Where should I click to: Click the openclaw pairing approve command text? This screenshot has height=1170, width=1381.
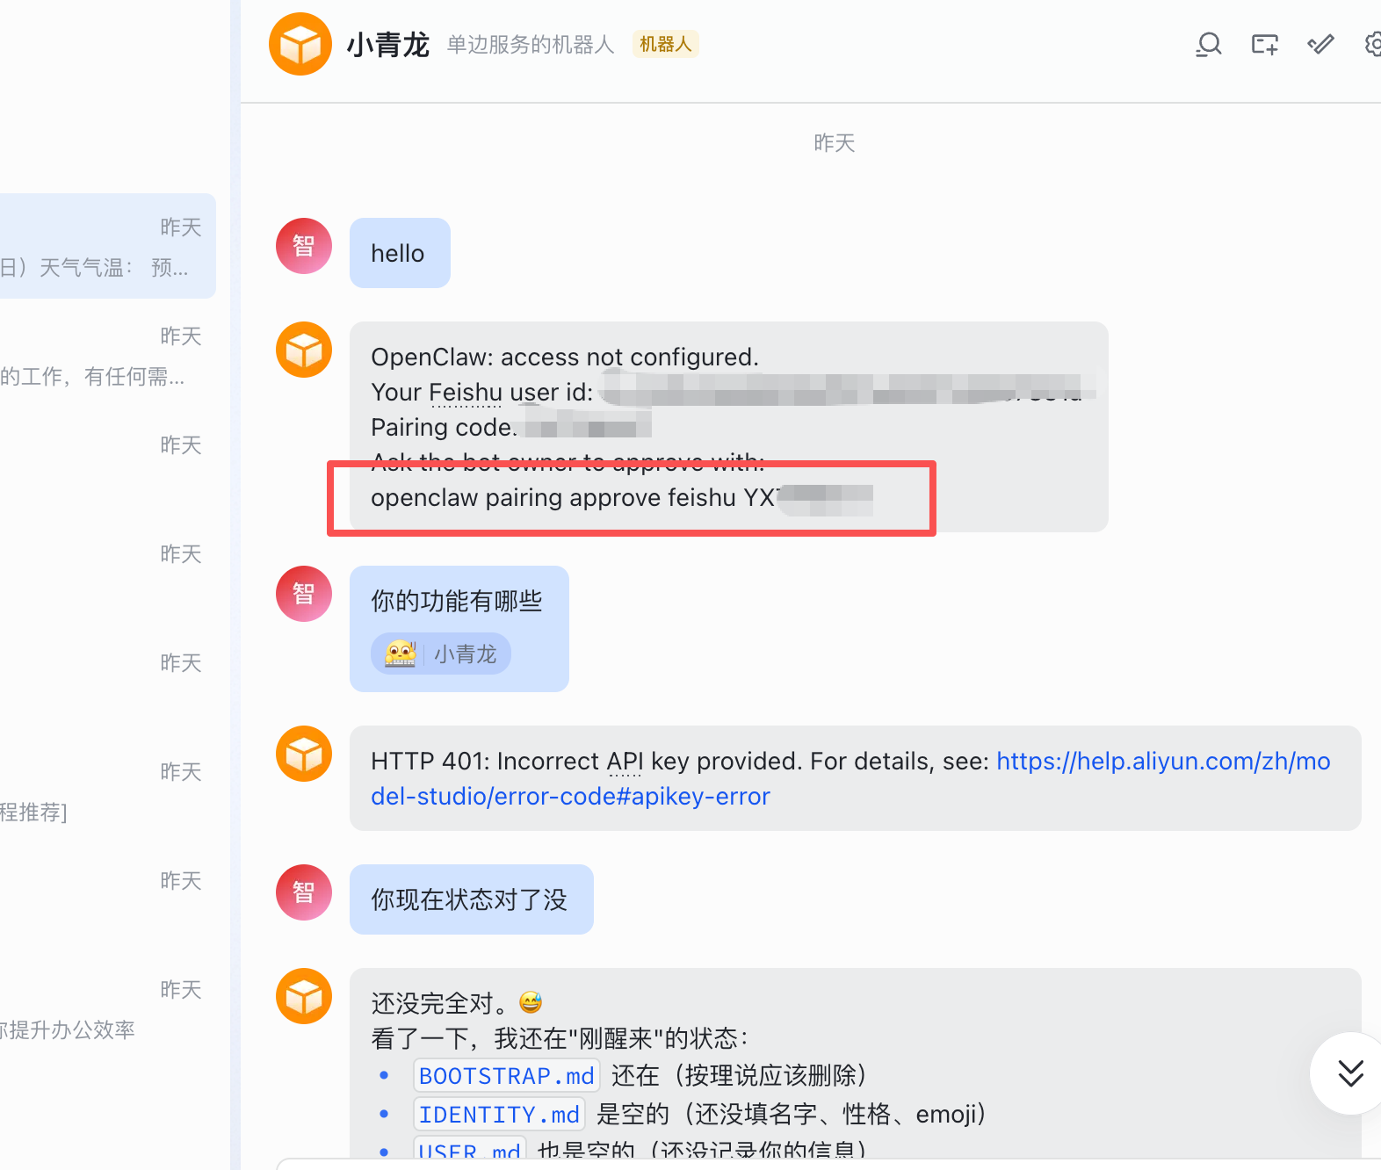(x=573, y=498)
